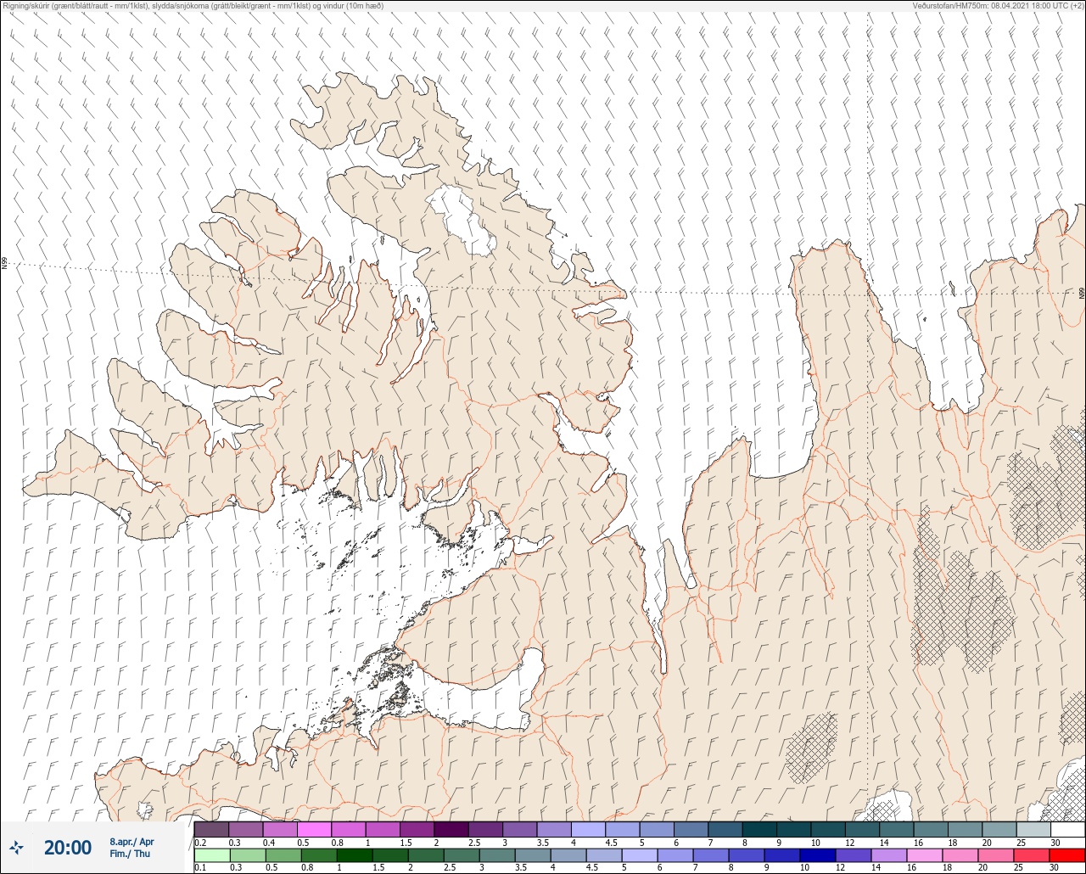Select upper legend swatch labeled 0.2

[211, 829]
